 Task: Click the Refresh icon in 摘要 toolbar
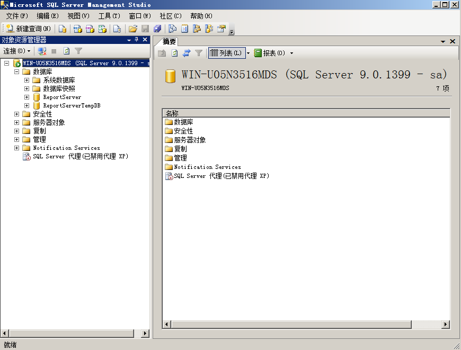175,53
